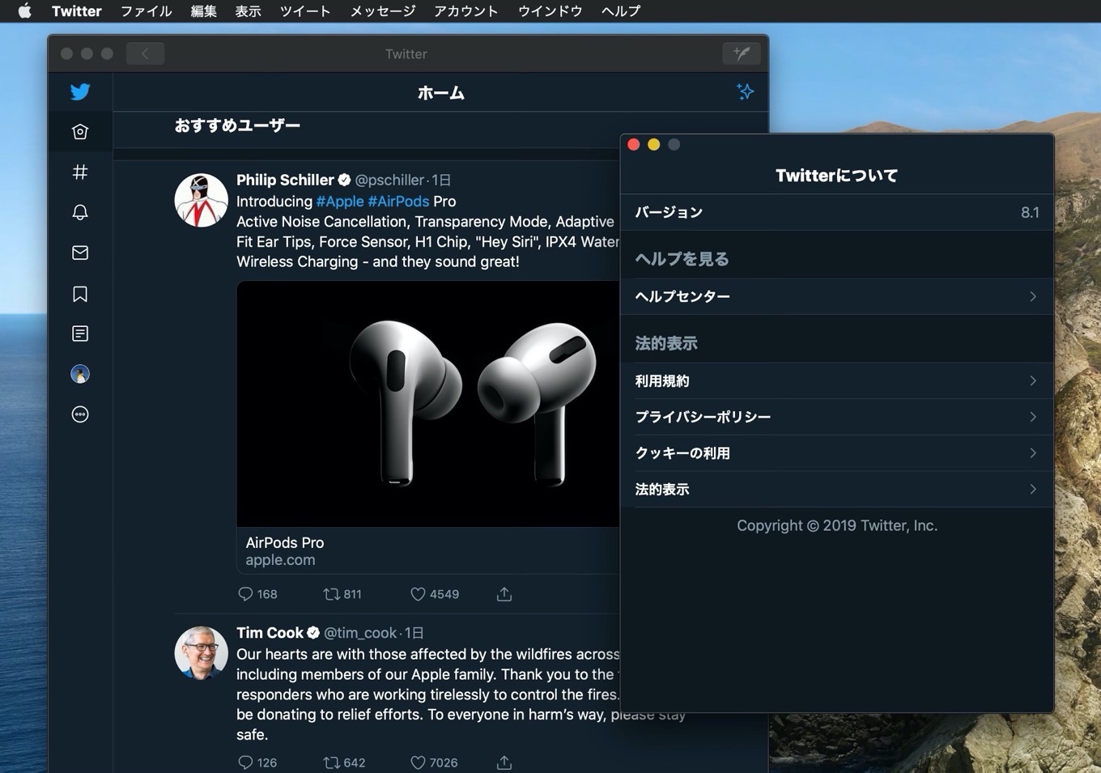
Task: Open Home timeline from sidebar icon
Action: click(x=80, y=132)
